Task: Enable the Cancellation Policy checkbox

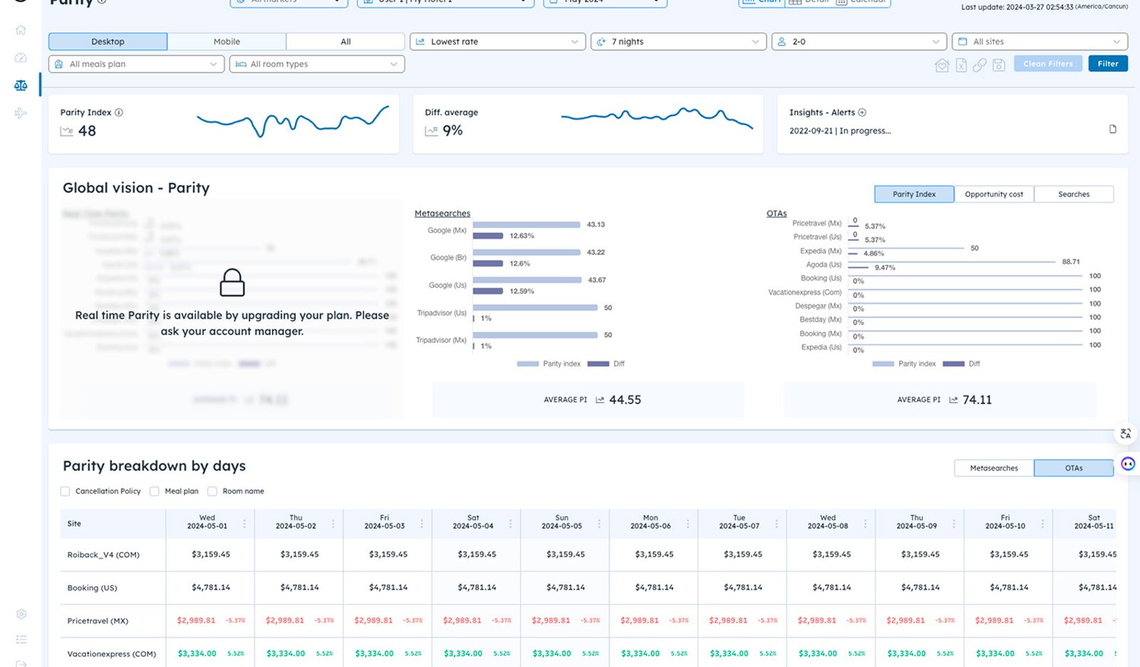Action: [x=66, y=491]
